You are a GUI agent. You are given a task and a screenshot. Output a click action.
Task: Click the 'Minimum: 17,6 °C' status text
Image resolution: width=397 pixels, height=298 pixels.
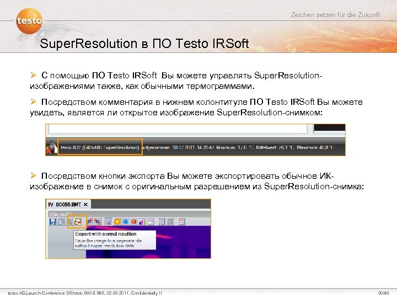235,147
